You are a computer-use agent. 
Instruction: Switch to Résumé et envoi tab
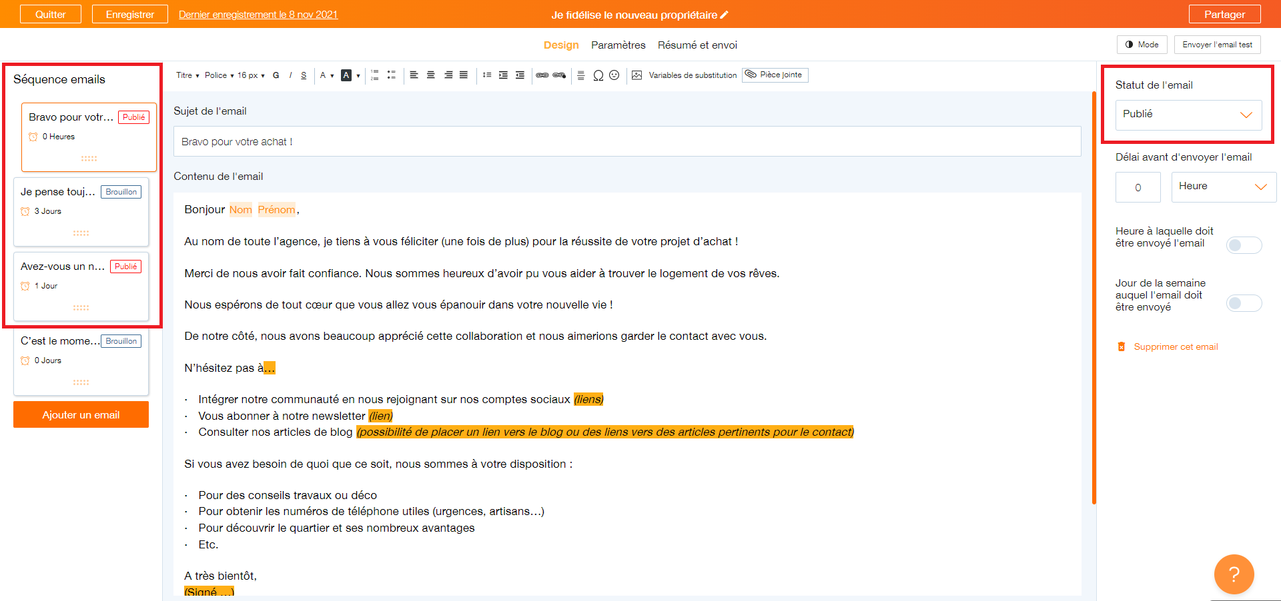point(697,45)
